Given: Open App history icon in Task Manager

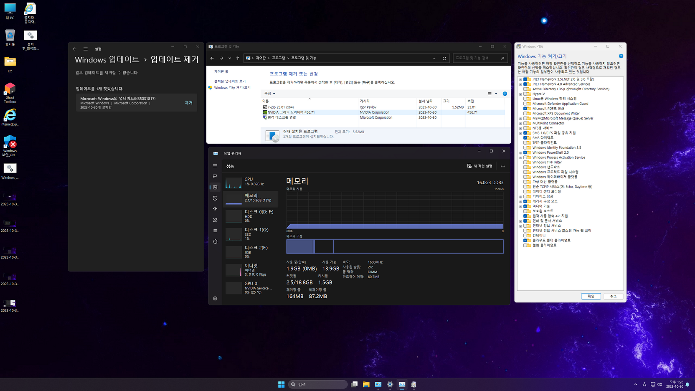Looking at the screenshot, I should point(215,198).
